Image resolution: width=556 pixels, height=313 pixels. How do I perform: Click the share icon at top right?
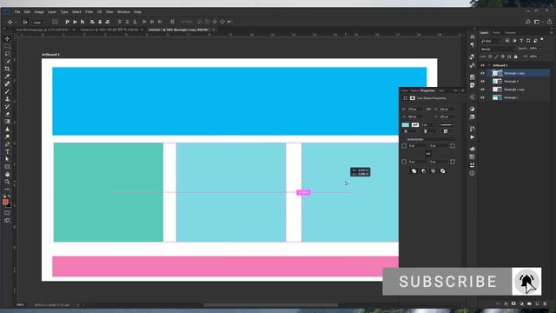[549, 22]
